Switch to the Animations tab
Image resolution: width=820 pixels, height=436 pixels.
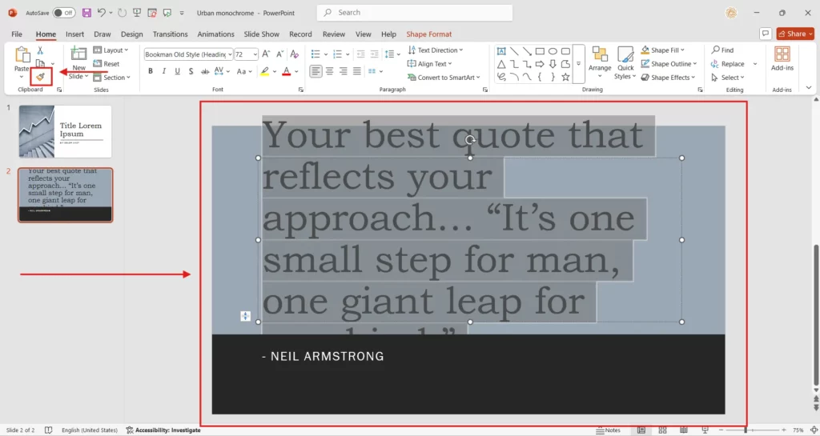[x=215, y=34]
